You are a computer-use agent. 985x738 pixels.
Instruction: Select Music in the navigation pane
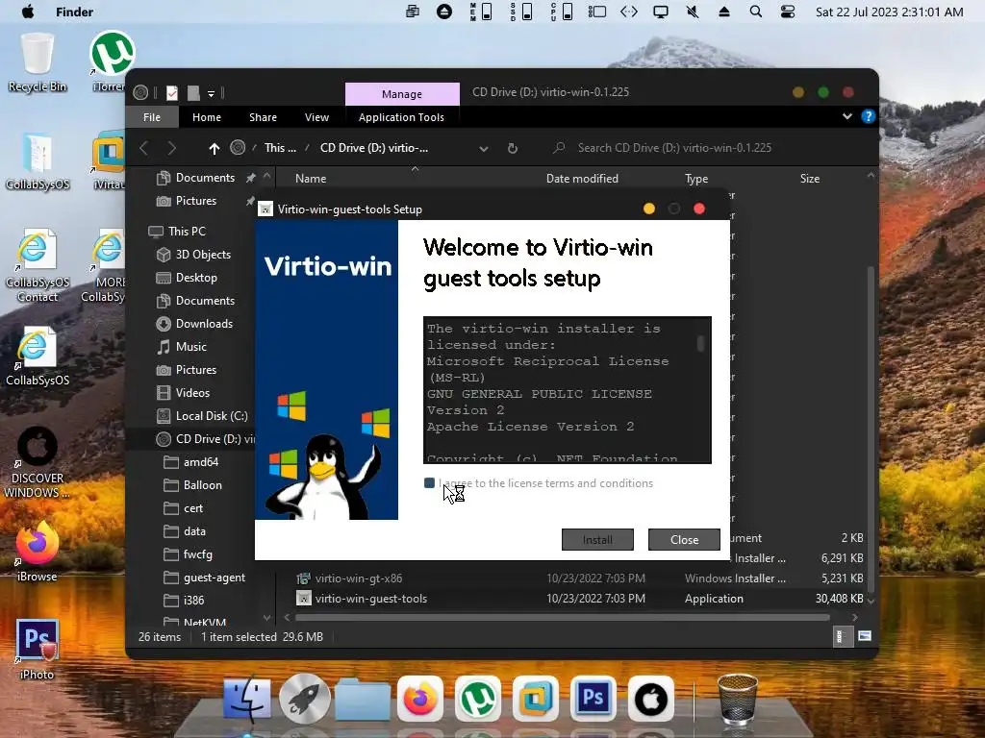pos(182,347)
